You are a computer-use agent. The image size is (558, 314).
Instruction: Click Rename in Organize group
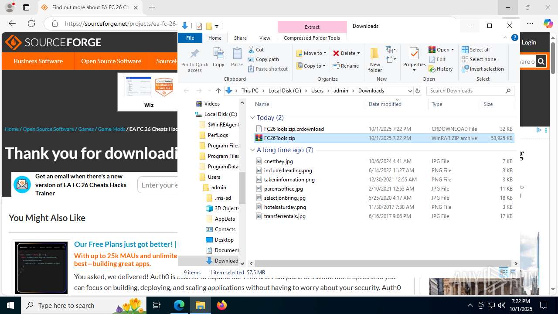click(x=346, y=66)
